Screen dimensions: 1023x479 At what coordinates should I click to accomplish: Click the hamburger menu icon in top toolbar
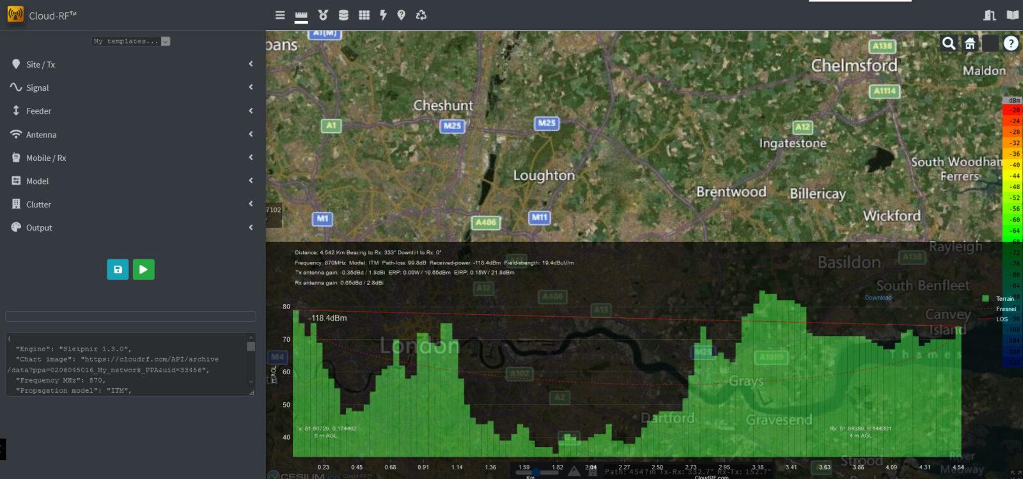click(x=280, y=15)
